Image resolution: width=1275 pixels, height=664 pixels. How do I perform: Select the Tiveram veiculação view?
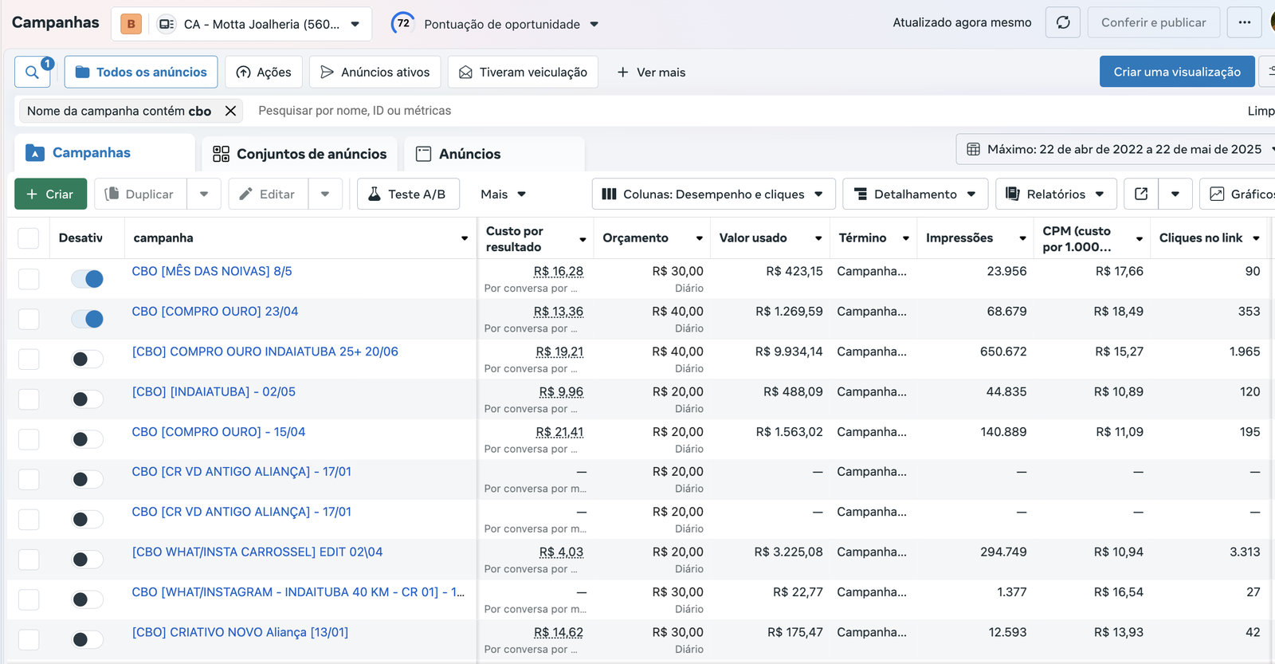coord(523,72)
